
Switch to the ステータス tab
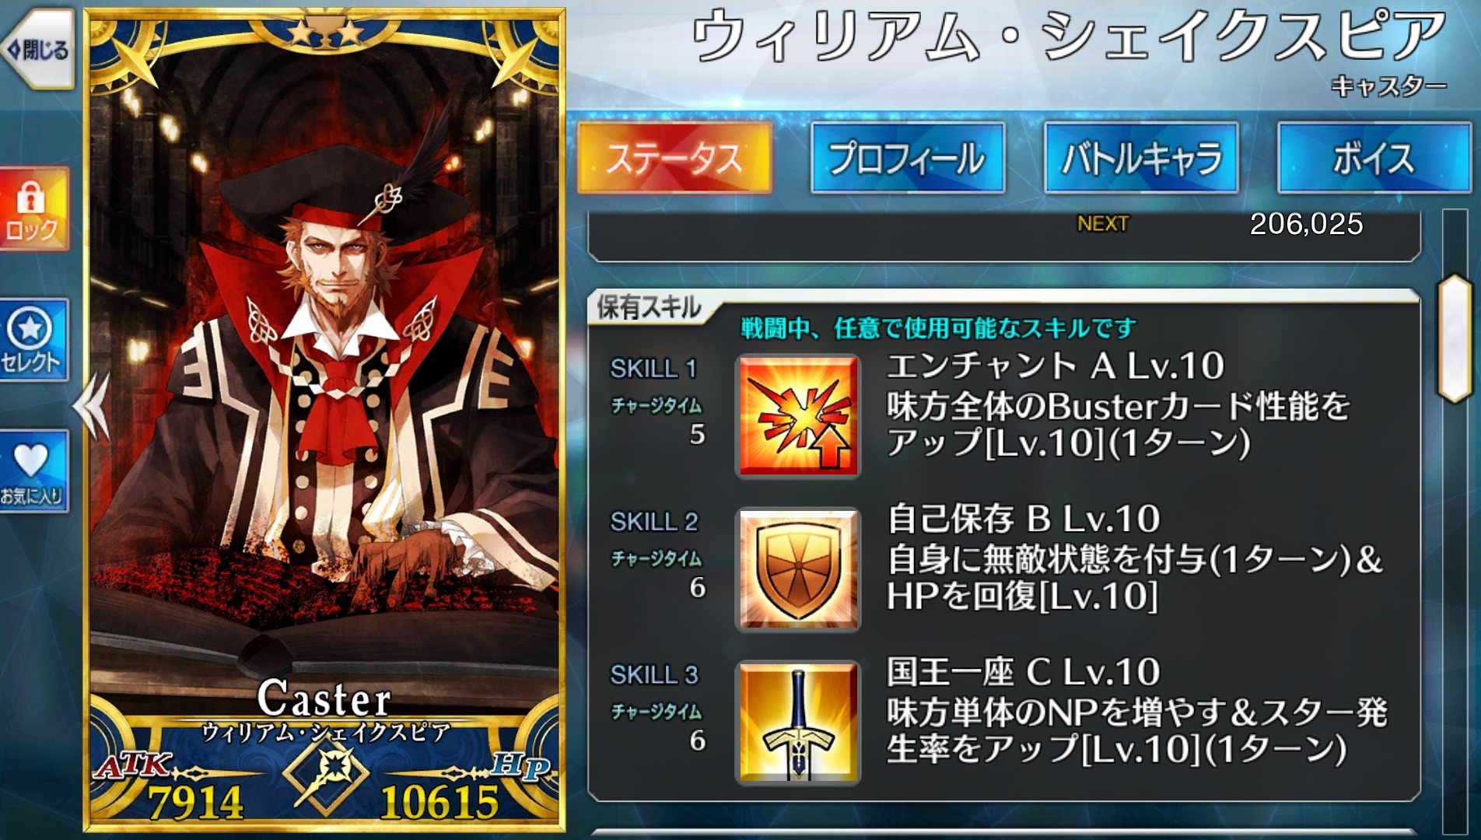(x=674, y=158)
